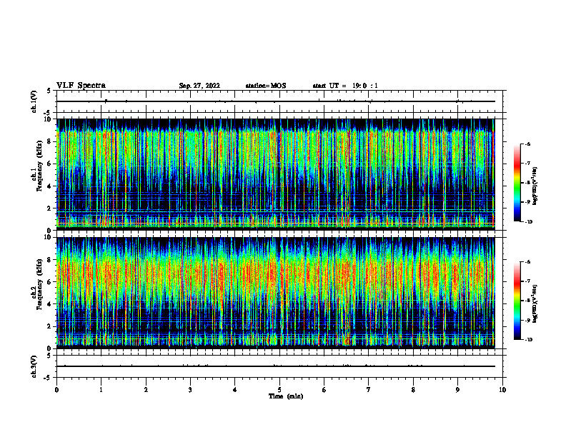This screenshot has width=566, height=437.
Task: Click the ch.1 color bar log(PSD) unit label
Action: pyautogui.click(x=535, y=186)
